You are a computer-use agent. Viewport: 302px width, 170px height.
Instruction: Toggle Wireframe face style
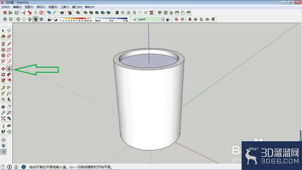pos(18,19)
